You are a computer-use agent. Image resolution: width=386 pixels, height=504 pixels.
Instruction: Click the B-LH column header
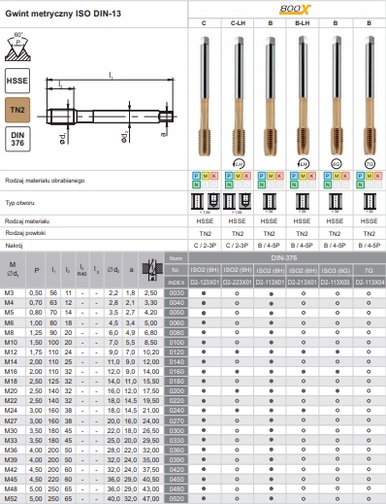[x=303, y=23]
